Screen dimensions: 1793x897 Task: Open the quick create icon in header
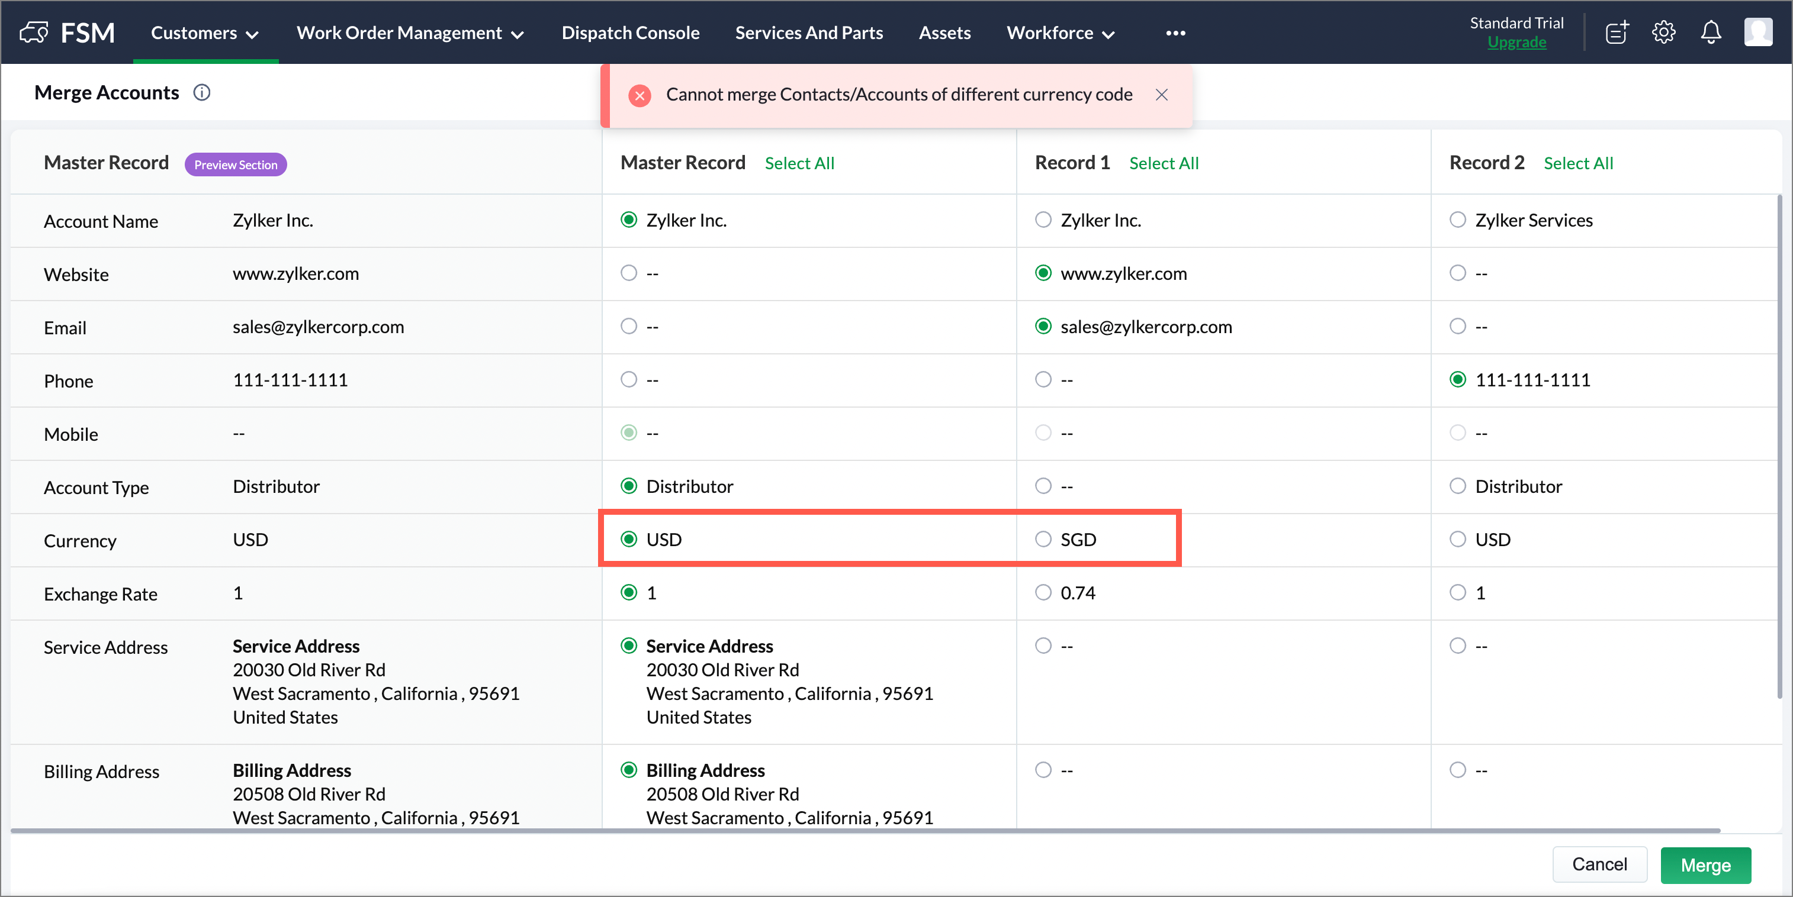point(1616,33)
